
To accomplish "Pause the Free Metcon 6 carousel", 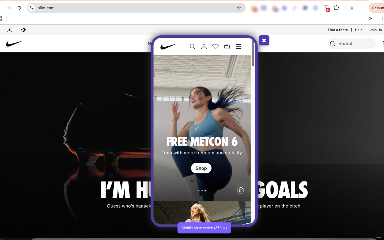I will [240, 190].
